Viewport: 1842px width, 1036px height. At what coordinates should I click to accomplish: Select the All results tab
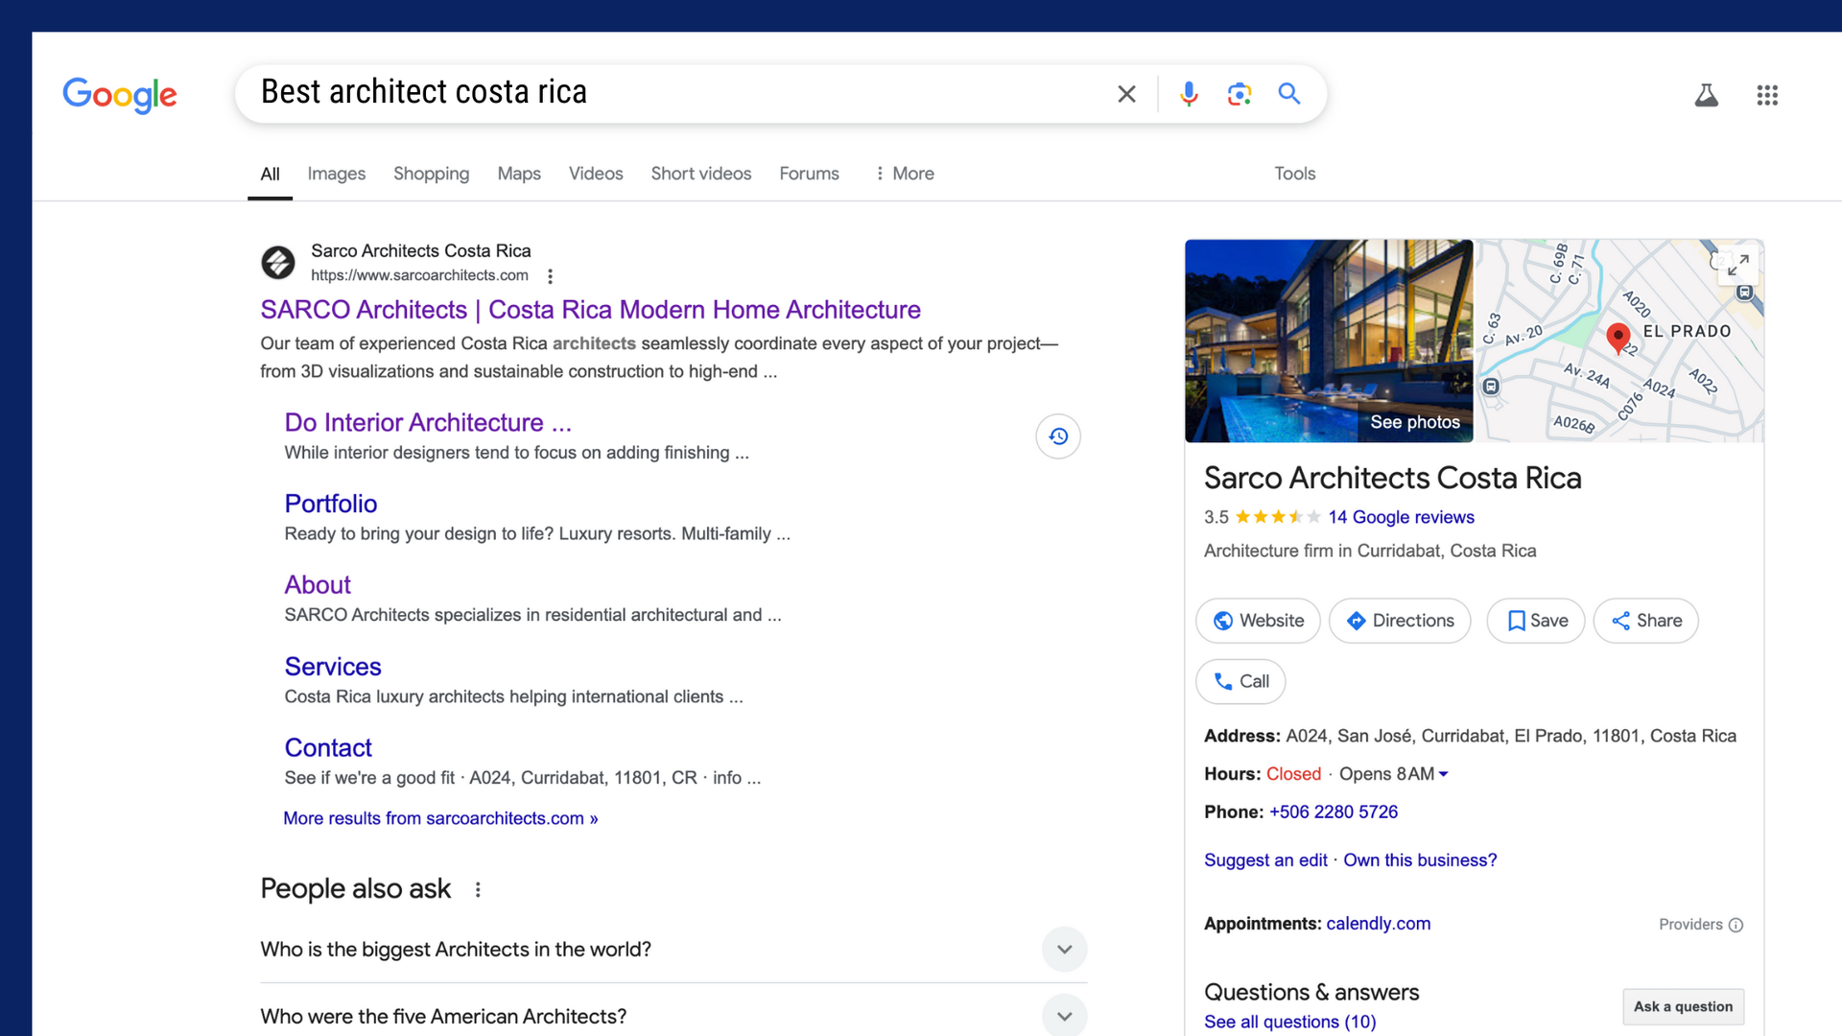click(270, 174)
